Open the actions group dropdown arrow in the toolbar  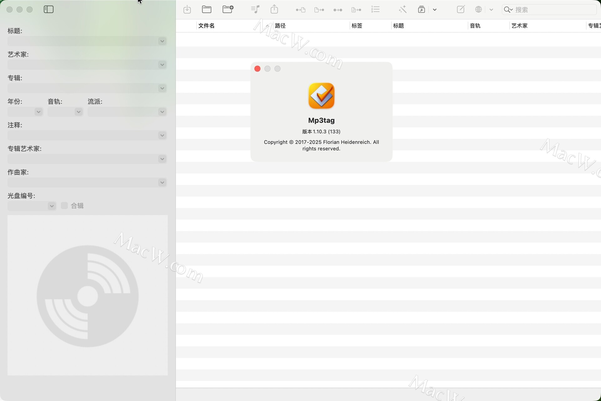(434, 10)
